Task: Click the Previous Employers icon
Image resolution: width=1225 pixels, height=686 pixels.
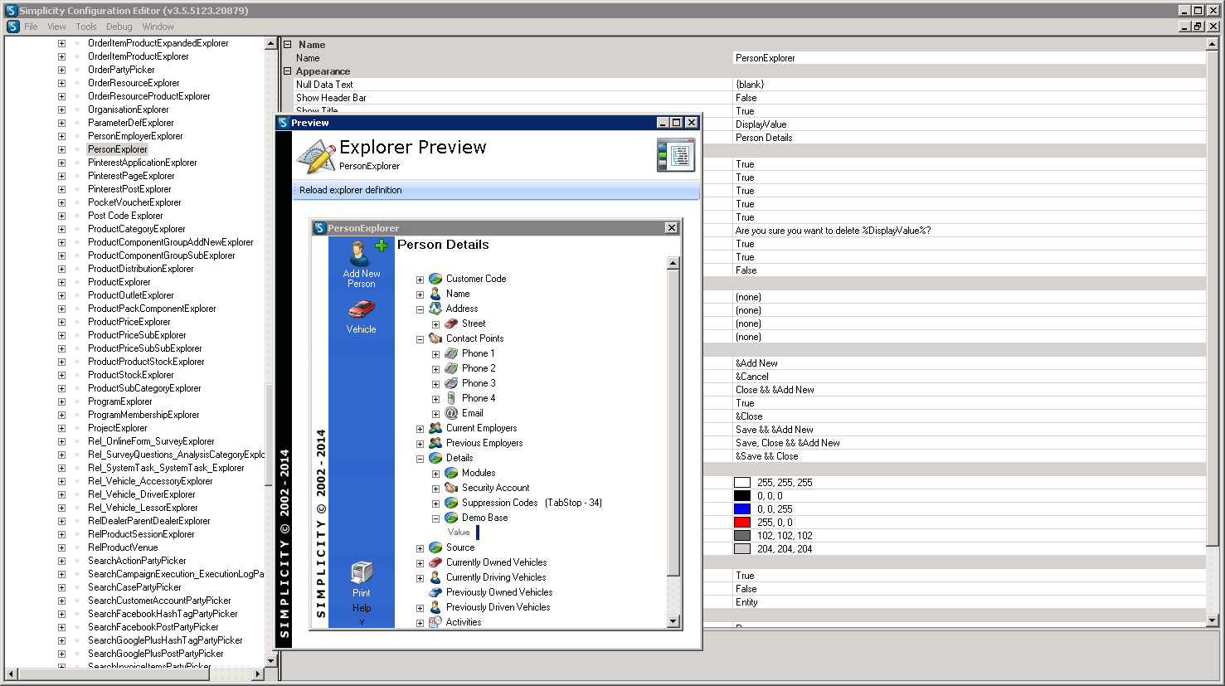Action: click(x=435, y=443)
